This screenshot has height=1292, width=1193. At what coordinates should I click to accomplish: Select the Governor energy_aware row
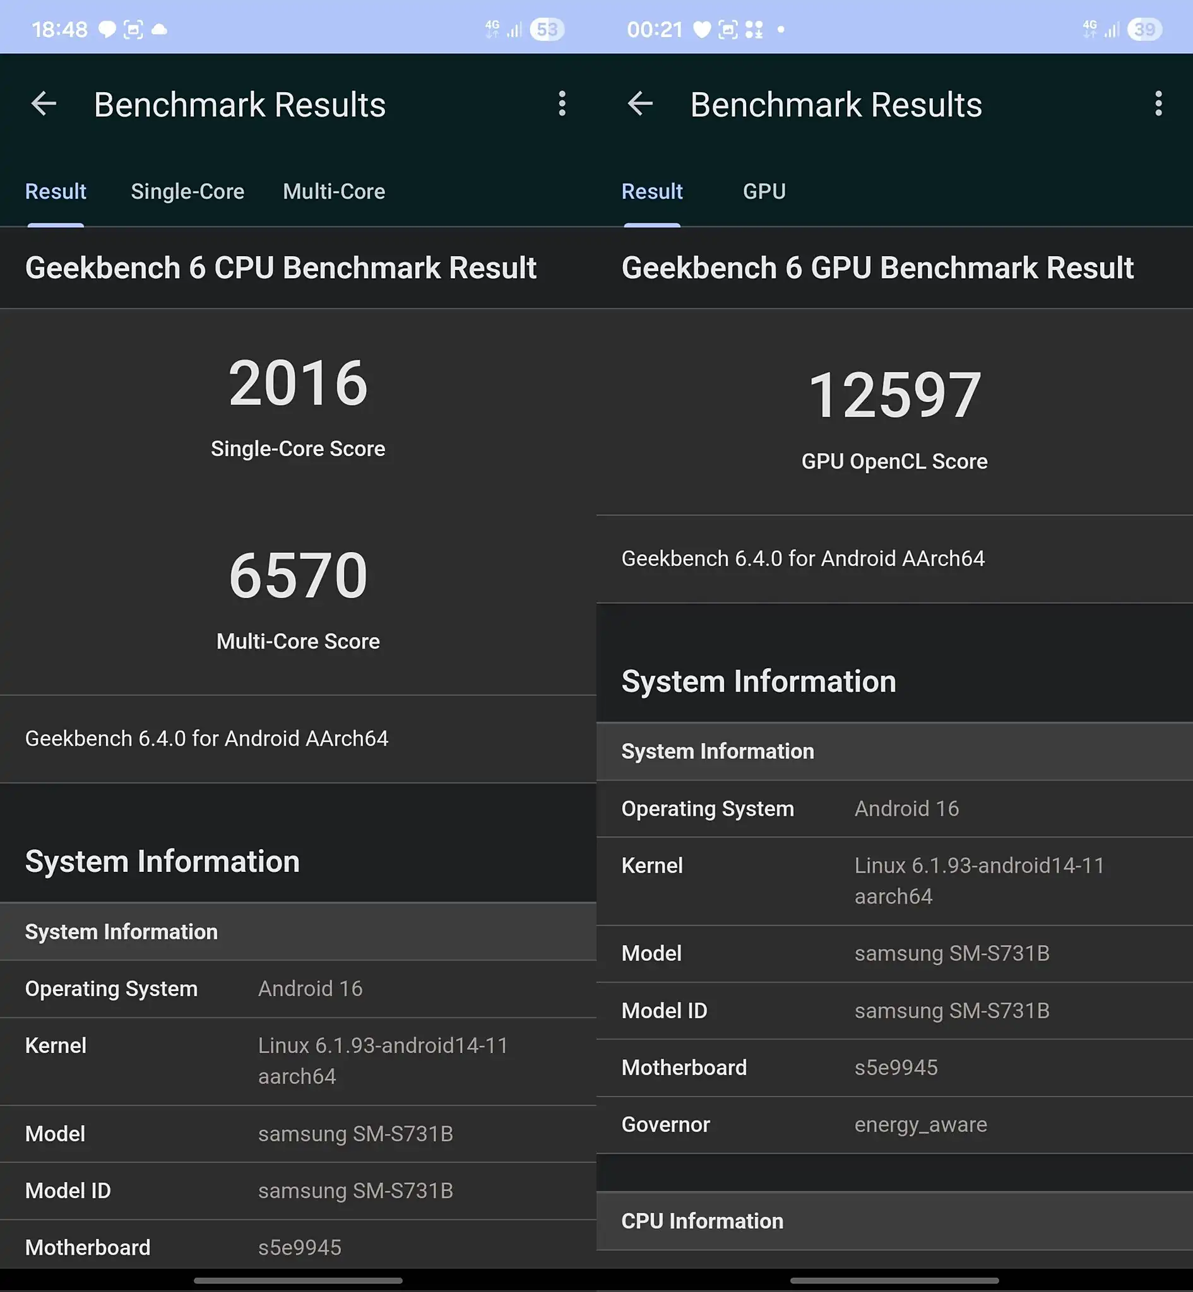(895, 1125)
